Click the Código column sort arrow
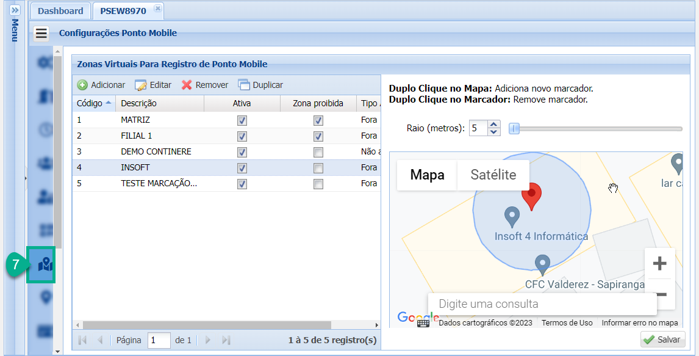 (107, 103)
